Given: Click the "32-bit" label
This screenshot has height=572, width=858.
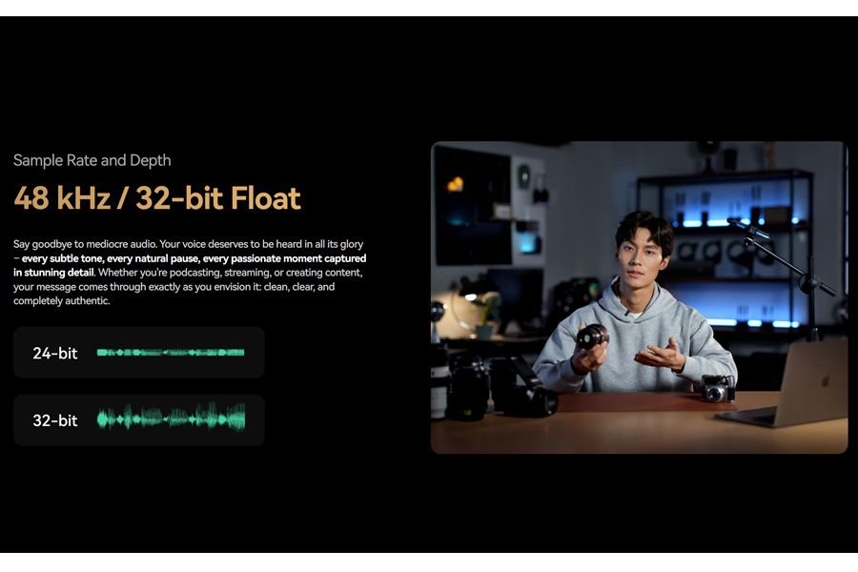Looking at the screenshot, I should (x=55, y=420).
